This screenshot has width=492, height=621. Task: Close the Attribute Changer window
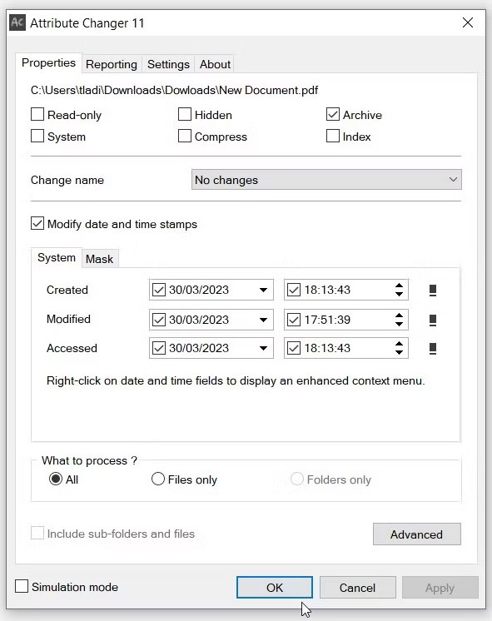click(x=468, y=22)
